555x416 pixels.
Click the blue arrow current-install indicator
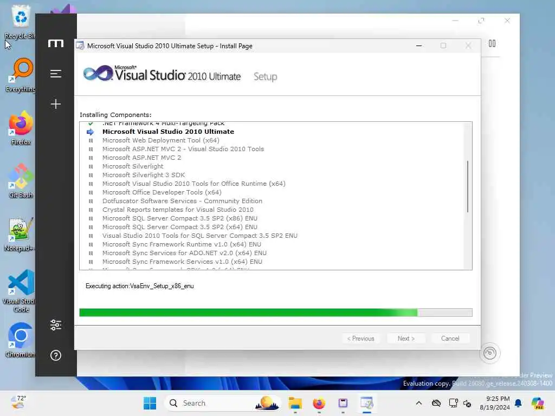pyautogui.click(x=91, y=132)
